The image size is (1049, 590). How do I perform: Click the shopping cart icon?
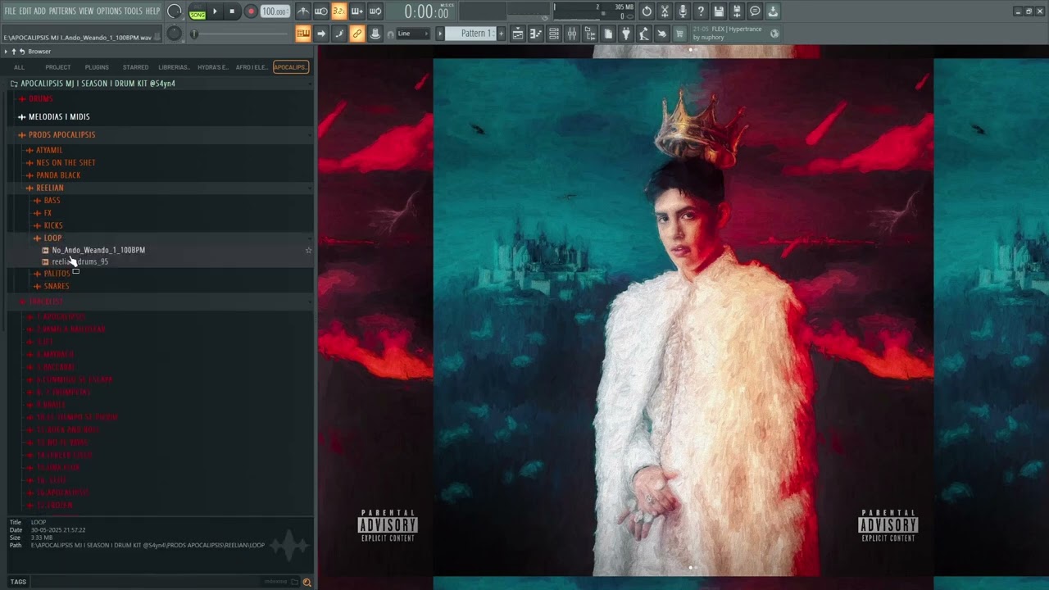point(679,34)
